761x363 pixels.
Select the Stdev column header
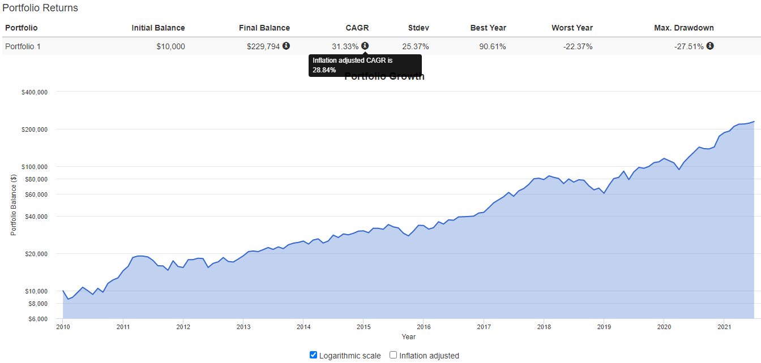coord(418,28)
